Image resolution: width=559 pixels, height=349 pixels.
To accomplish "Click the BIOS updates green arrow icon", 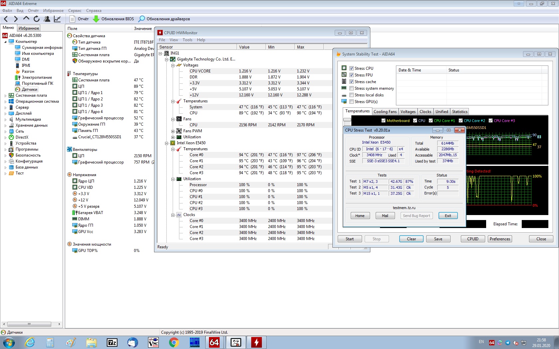I will click(96, 19).
